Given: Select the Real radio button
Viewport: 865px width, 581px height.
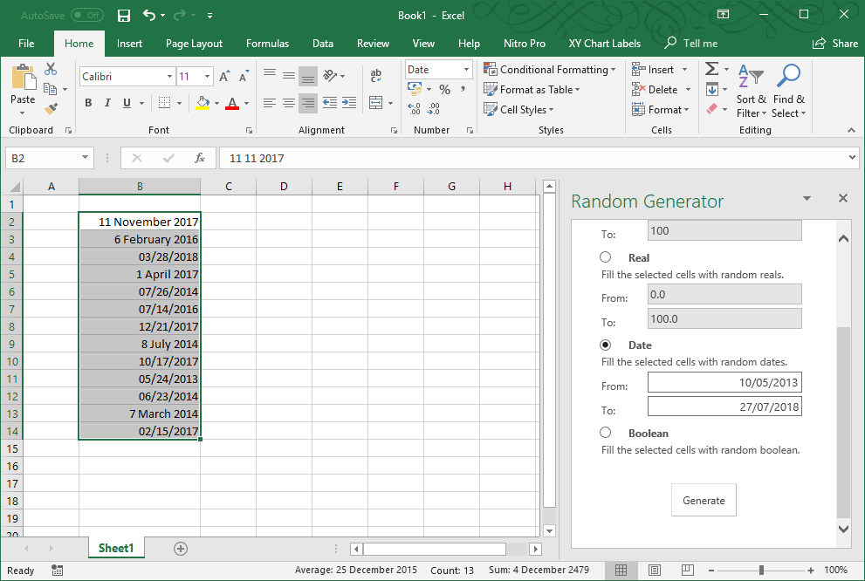Looking at the screenshot, I should pos(606,257).
